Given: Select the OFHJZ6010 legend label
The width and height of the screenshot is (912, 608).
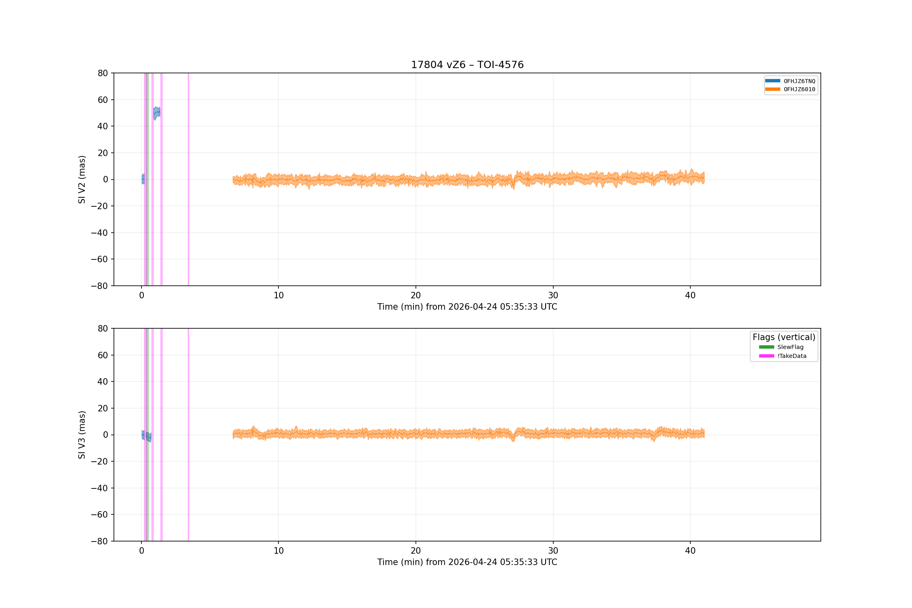Looking at the screenshot, I should tap(799, 90).
